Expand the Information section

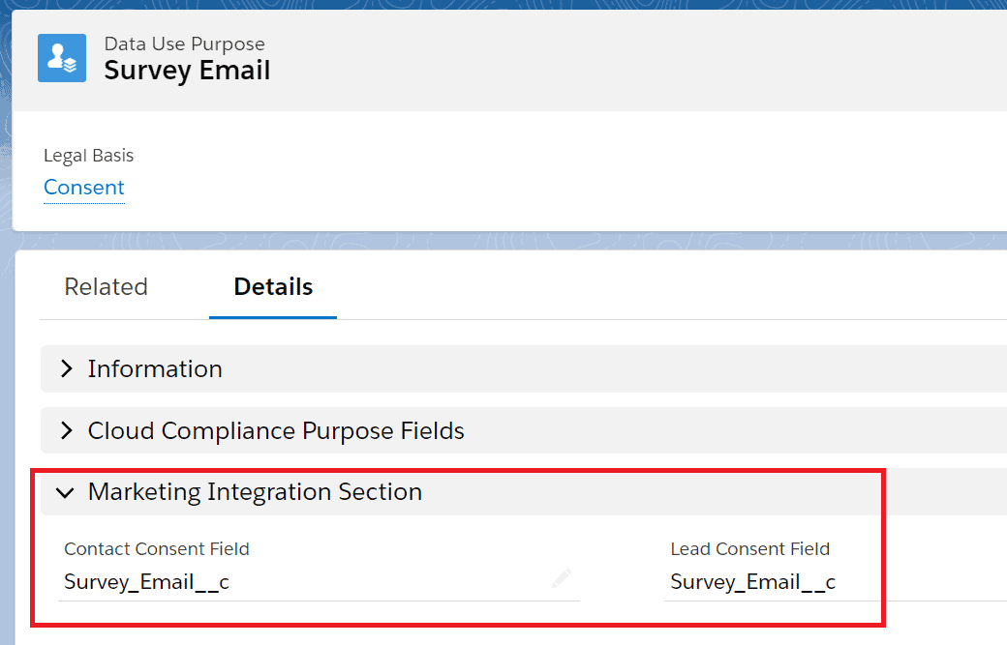point(155,368)
